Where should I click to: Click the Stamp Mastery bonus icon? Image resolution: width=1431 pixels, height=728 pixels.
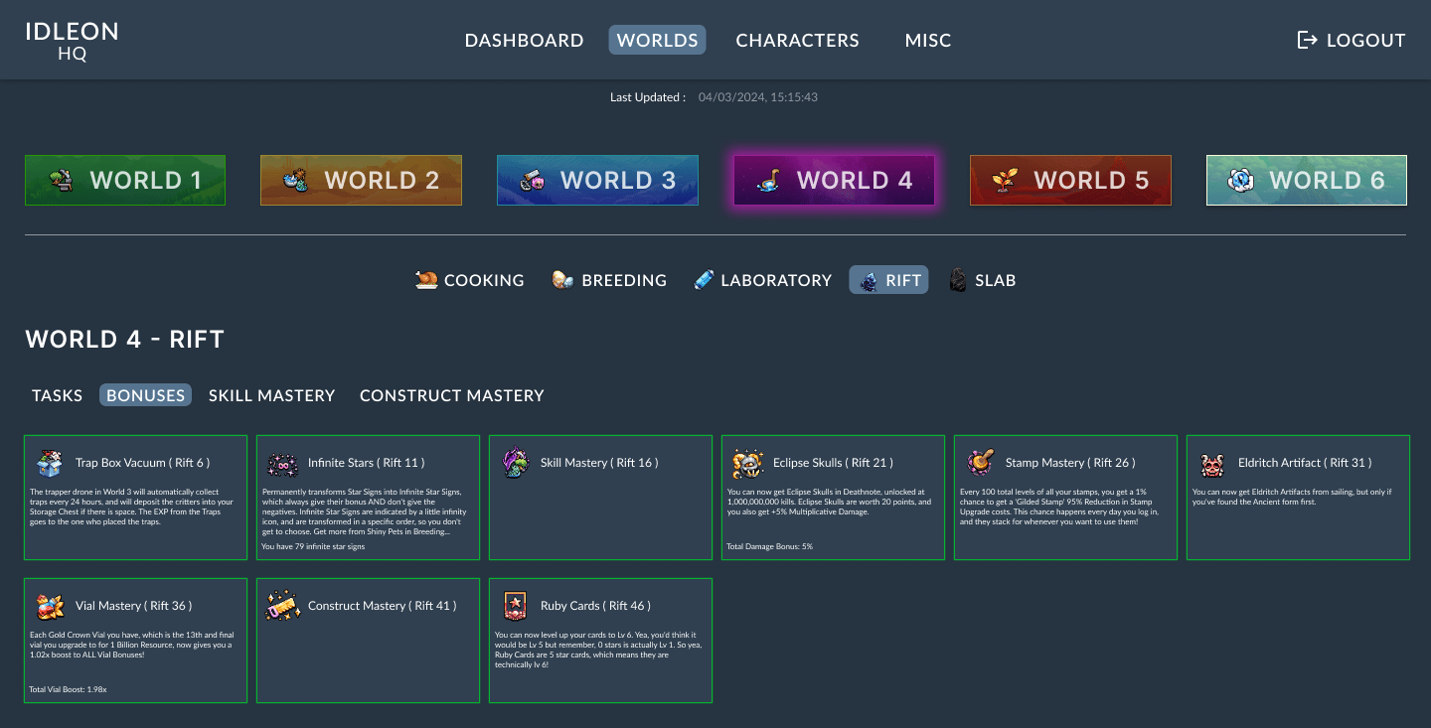click(x=980, y=464)
